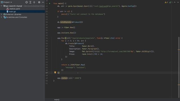Go to next highlighted error arrow
This screenshot has width=180, height=101.
tap(178, 2)
